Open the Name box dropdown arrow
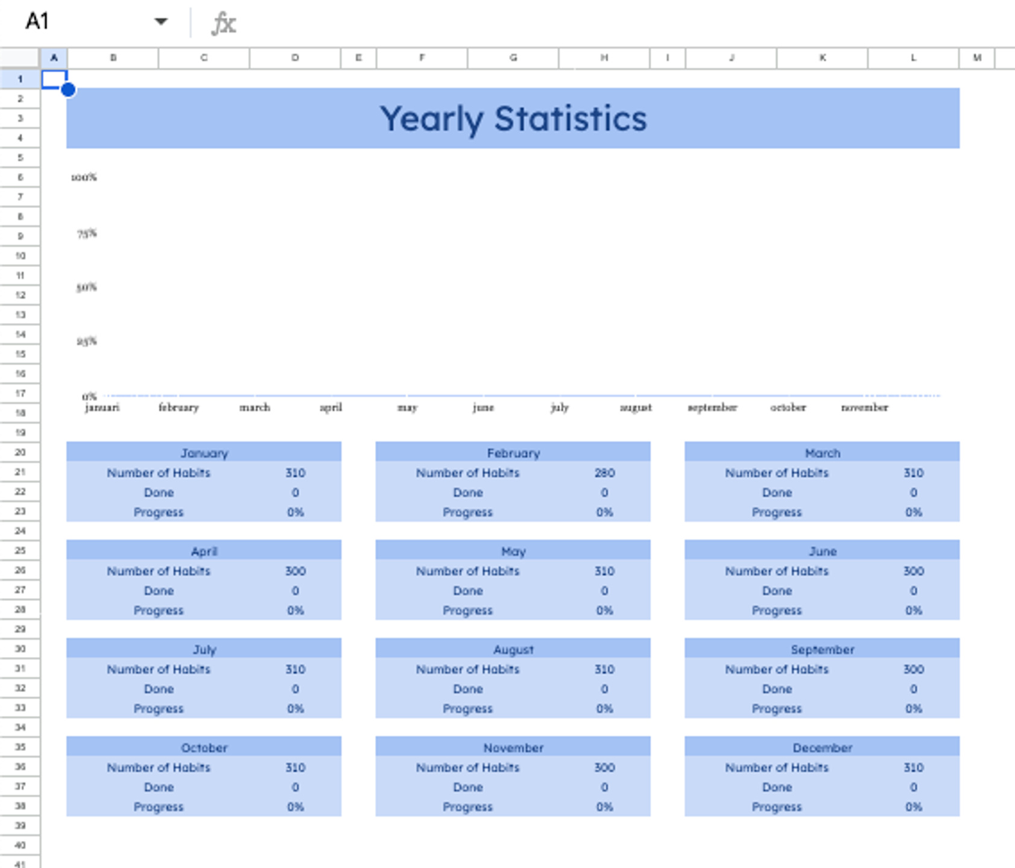1015x868 pixels. (x=160, y=22)
